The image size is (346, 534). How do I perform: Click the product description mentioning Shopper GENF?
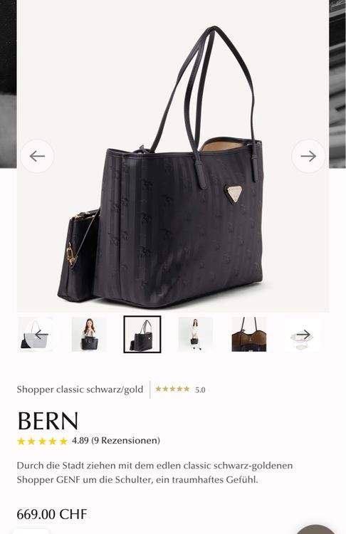click(x=155, y=473)
